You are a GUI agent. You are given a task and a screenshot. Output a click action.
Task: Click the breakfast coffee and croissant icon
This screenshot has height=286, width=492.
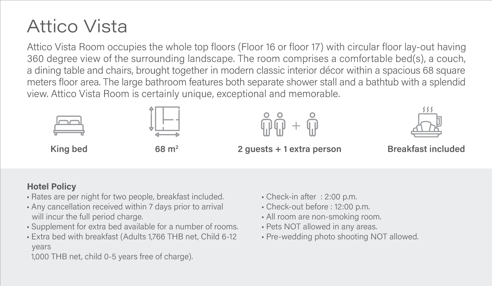click(x=426, y=122)
